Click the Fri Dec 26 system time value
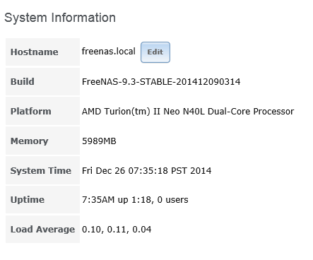313x260 pixels. point(146,170)
